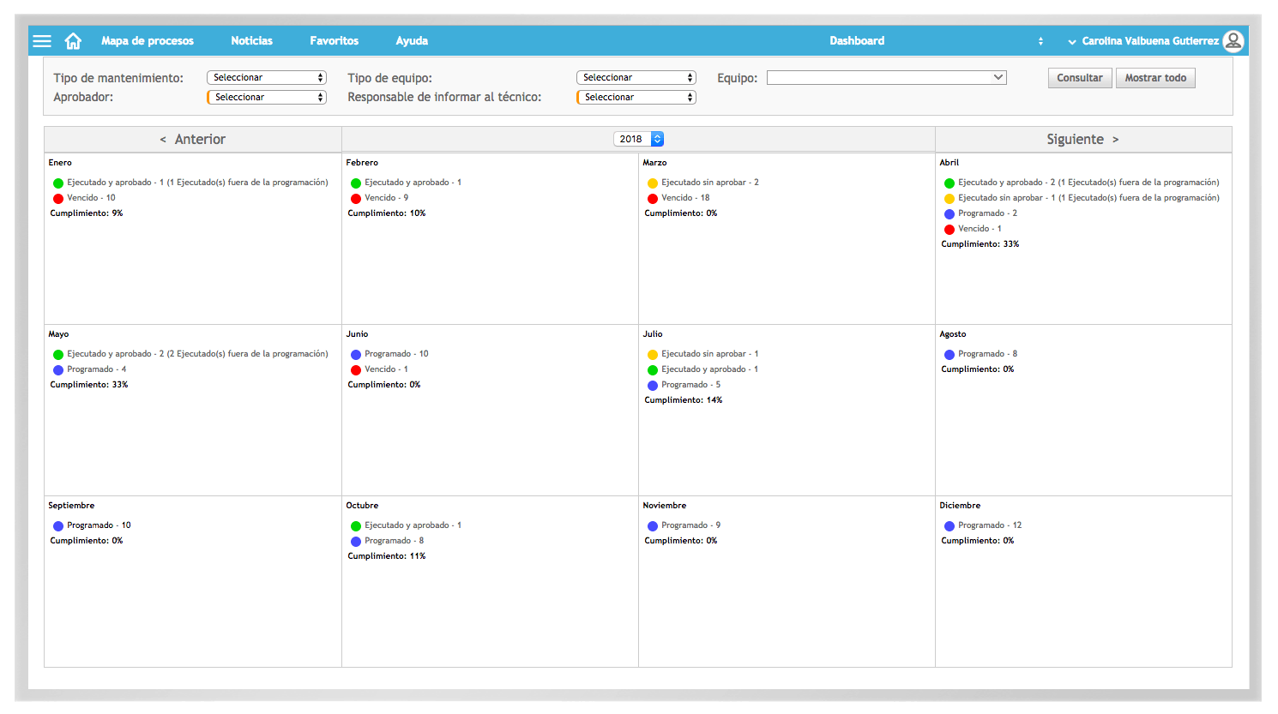
Task: Open the 2018 year selector
Action: tap(638, 139)
